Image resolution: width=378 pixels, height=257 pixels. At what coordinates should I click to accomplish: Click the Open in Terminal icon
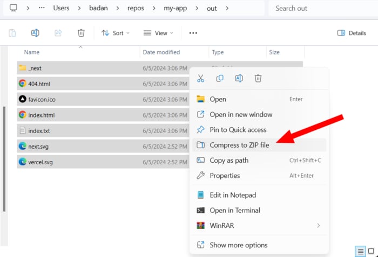[200, 210]
